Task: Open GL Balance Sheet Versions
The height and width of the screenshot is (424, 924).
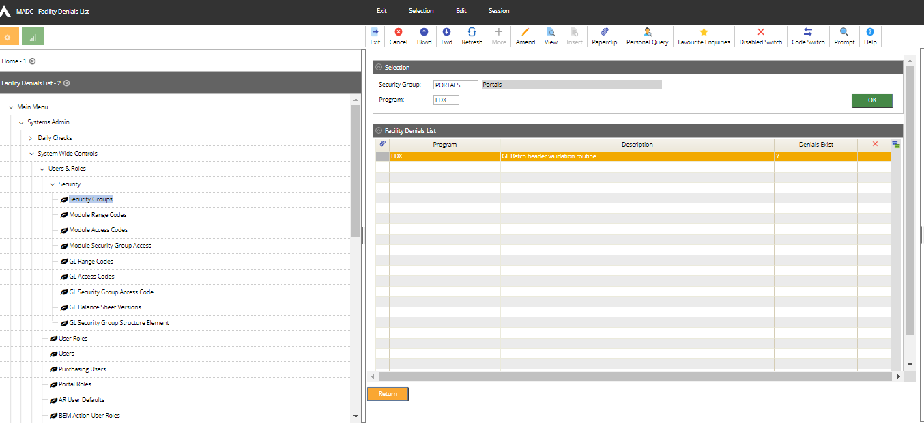Action: (x=105, y=307)
